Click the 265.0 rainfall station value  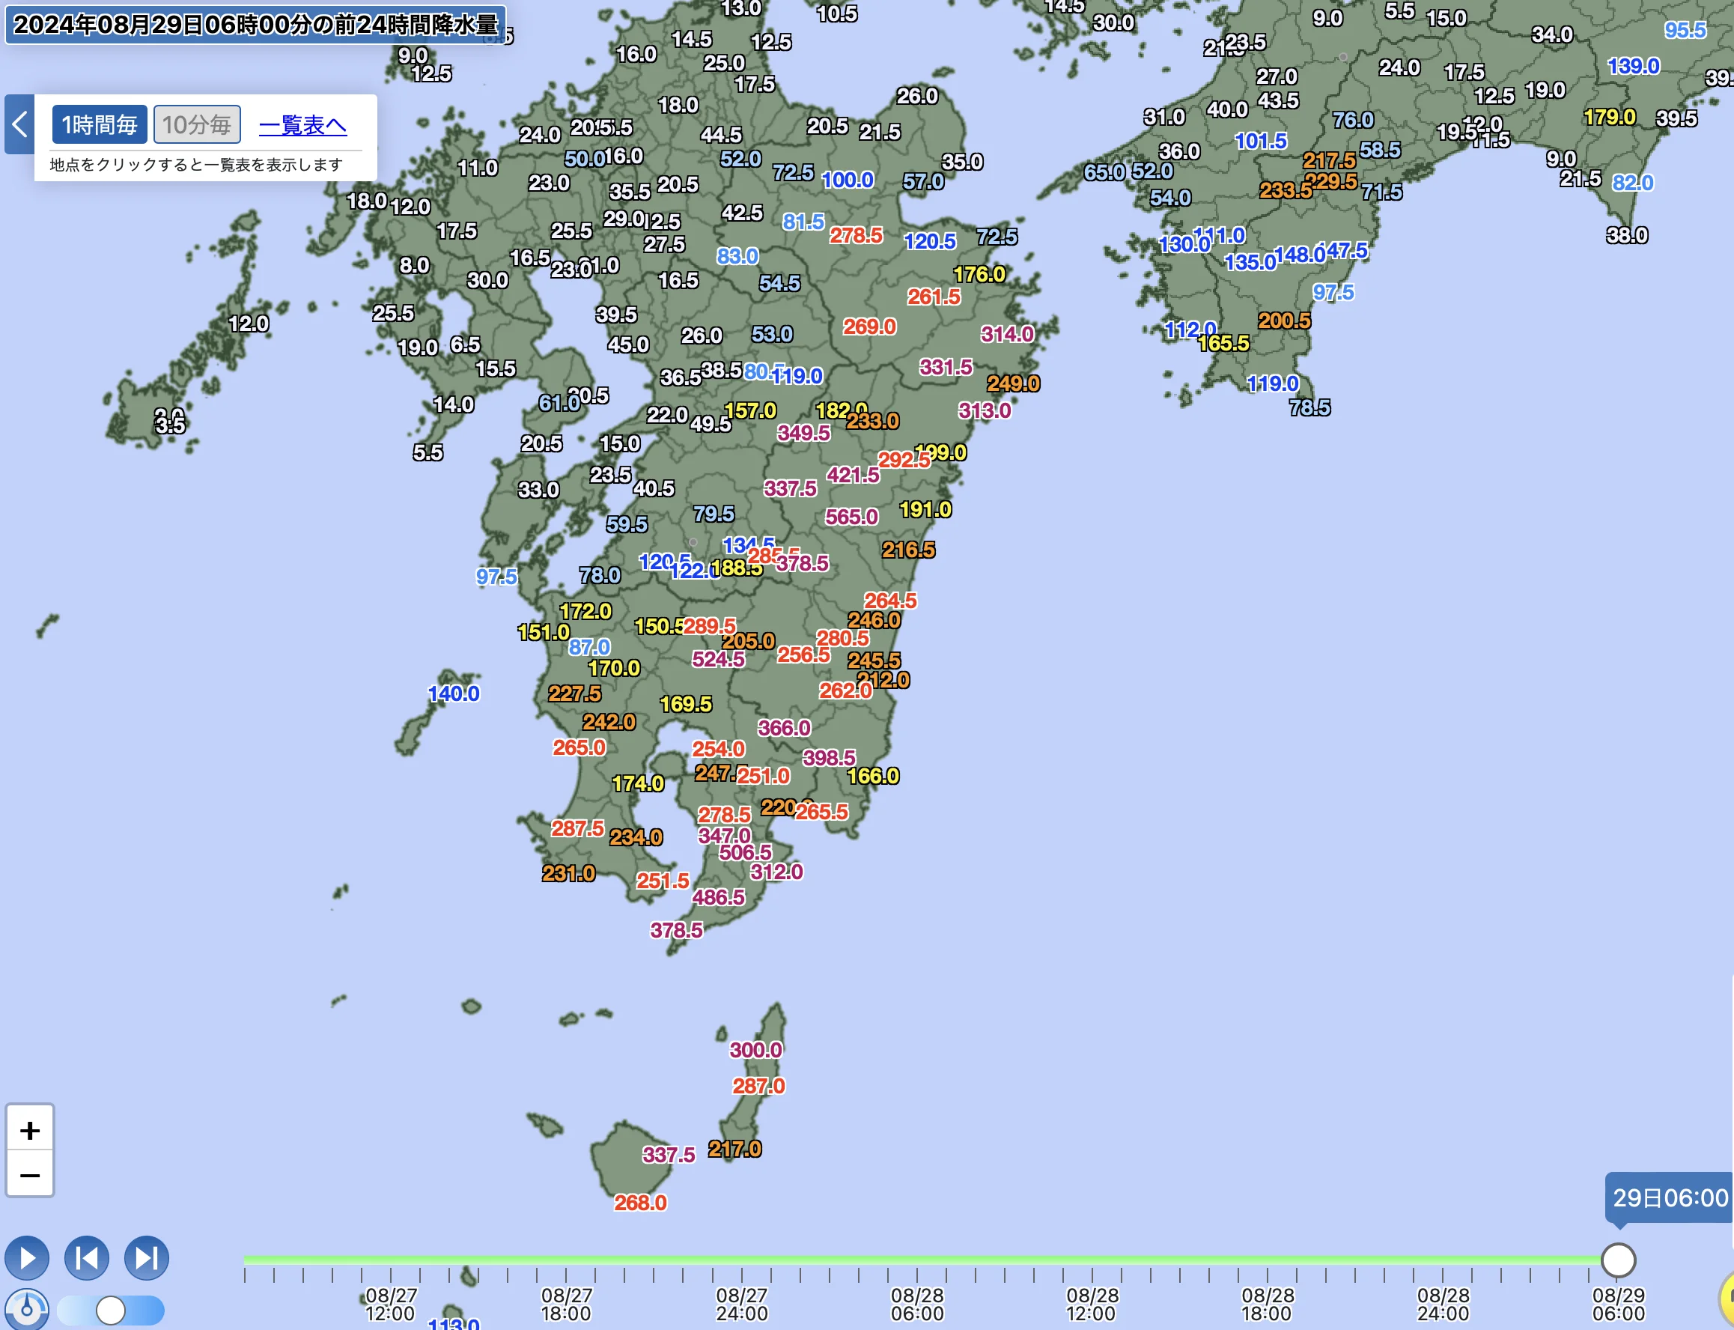pos(579,747)
